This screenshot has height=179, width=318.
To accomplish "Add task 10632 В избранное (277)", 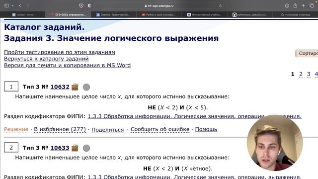I will (60, 129).
